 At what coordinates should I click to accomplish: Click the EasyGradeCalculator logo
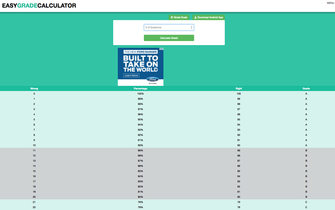click(x=39, y=5)
